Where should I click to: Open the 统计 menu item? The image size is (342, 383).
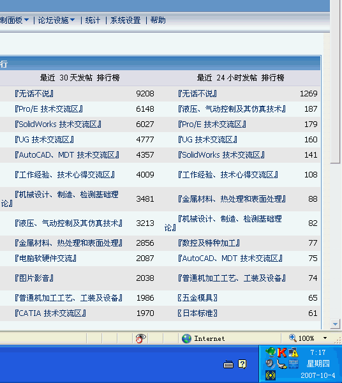pos(93,20)
